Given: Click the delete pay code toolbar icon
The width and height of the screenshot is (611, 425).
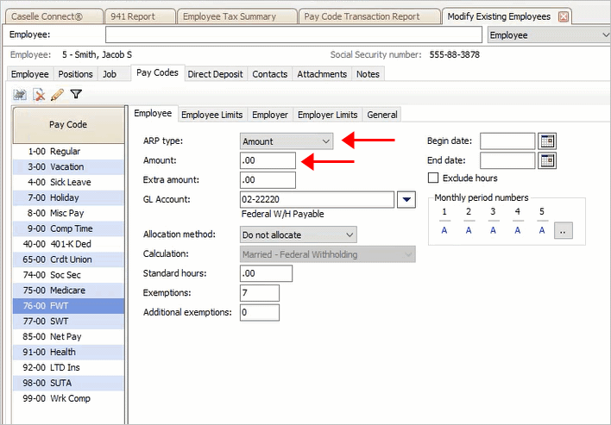Looking at the screenshot, I should pyautogui.click(x=39, y=94).
